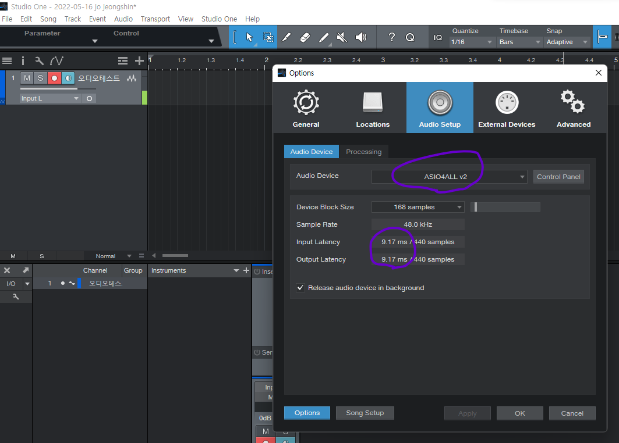Toggle global solo S below track list
This screenshot has height=443, width=619.
coord(42,256)
